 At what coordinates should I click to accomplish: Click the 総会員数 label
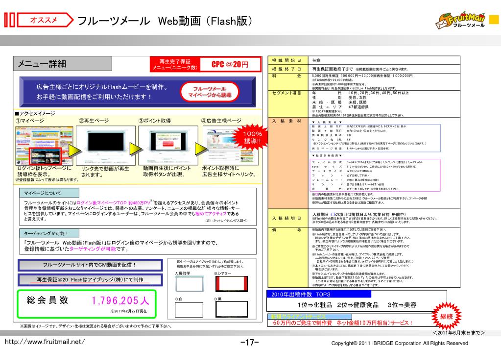click(x=48, y=300)
